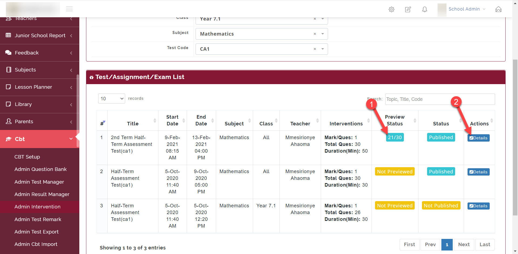Sort table by Teacher column
518x254 pixels.
point(300,121)
